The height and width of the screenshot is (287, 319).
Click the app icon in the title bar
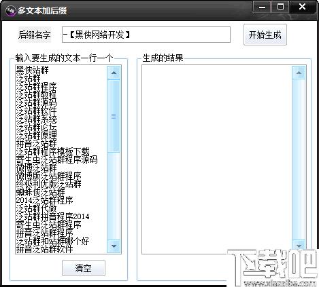[10, 11]
